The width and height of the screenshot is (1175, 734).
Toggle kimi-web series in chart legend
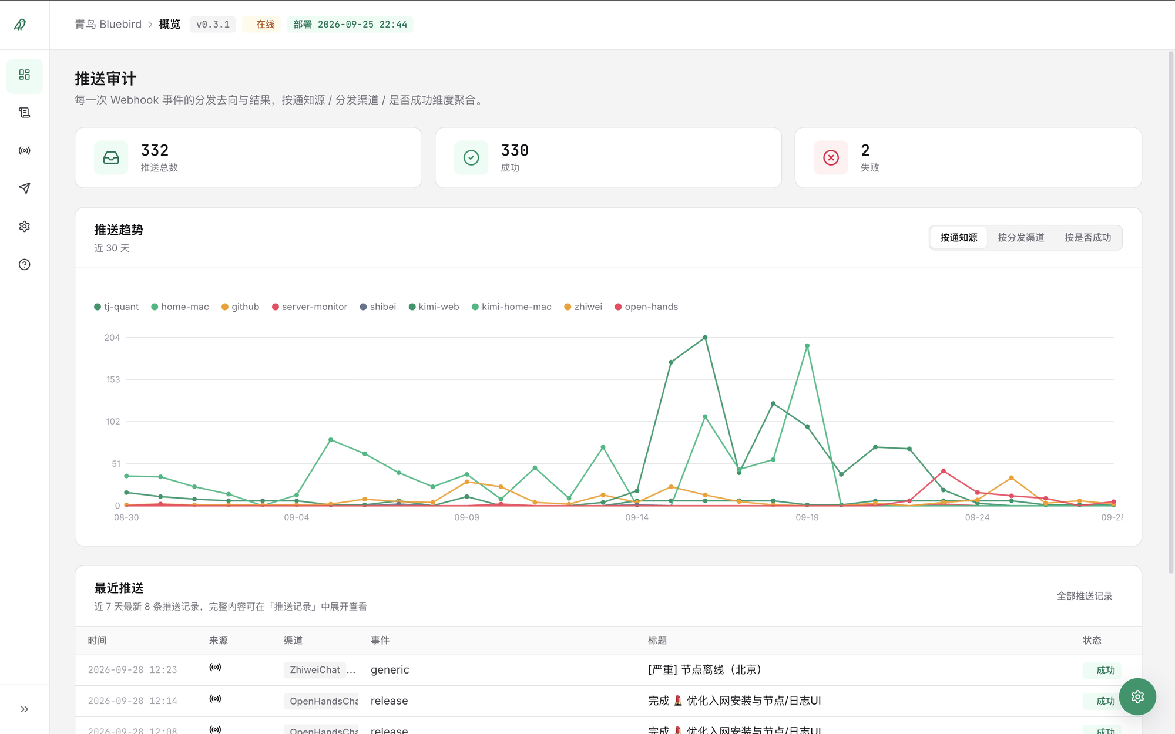coord(434,307)
